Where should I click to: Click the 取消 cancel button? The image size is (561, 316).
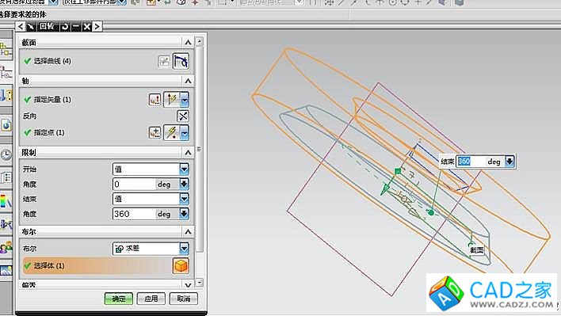[x=184, y=299]
